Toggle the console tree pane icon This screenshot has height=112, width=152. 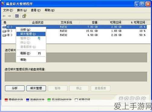click(x=17, y=16)
